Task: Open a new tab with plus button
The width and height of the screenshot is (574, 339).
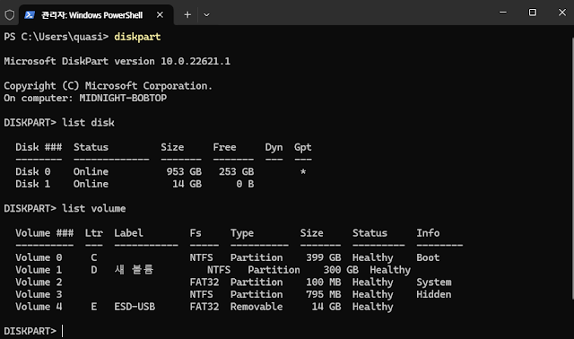Action: pos(187,15)
